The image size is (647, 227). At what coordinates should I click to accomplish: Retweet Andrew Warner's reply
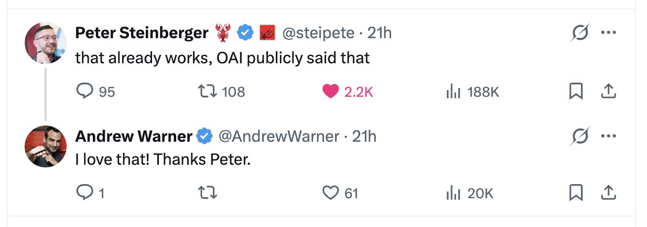pyautogui.click(x=206, y=194)
